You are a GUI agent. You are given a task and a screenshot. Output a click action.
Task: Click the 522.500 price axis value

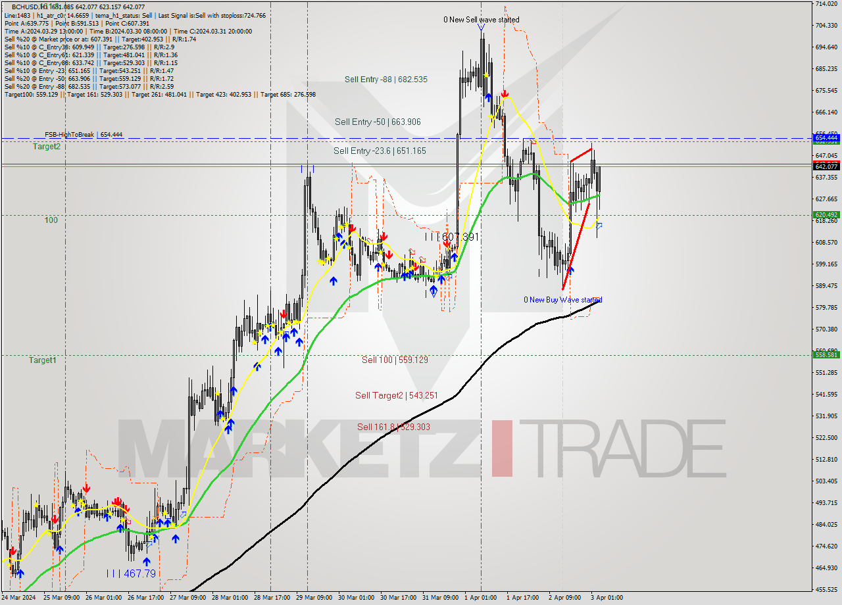(826, 437)
